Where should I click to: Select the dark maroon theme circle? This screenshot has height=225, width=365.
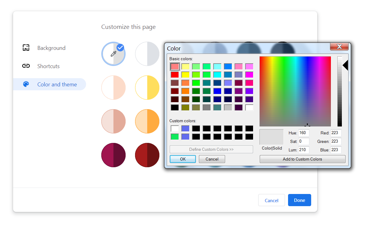(113, 155)
